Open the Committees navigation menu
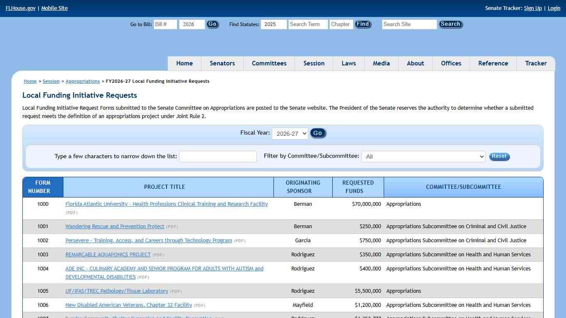The height and width of the screenshot is (318, 566). pyautogui.click(x=269, y=63)
